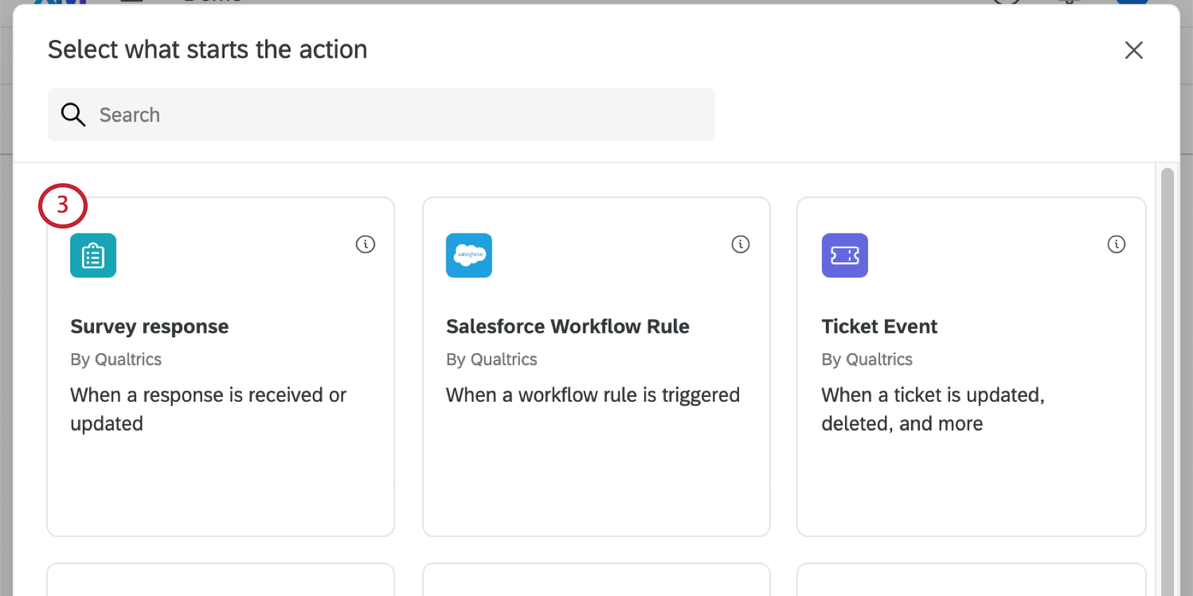
Task: Click the Salesforce cloud logo icon
Action: [x=469, y=255]
